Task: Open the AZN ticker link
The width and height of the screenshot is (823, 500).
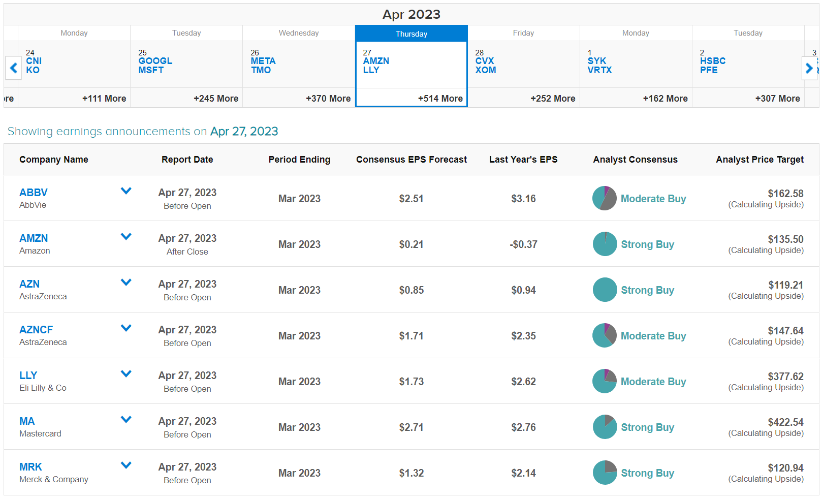Action: click(29, 284)
